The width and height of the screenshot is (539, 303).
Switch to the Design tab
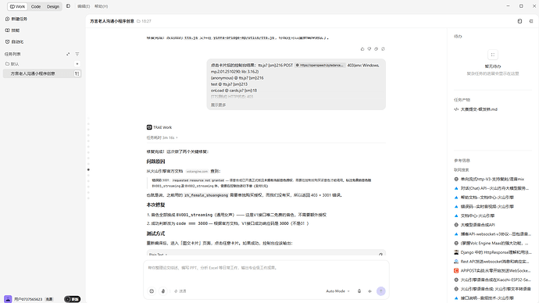[53, 6]
